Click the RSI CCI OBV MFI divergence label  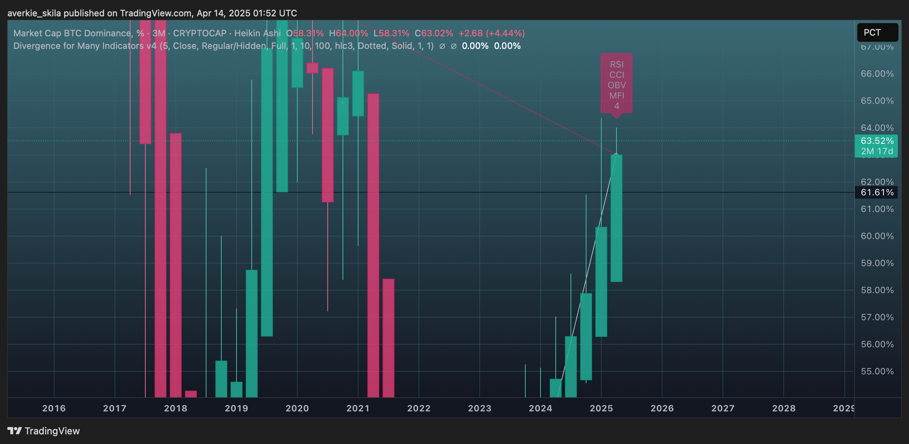coord(617,85)
